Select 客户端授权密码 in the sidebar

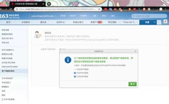(x=8, y=71)
